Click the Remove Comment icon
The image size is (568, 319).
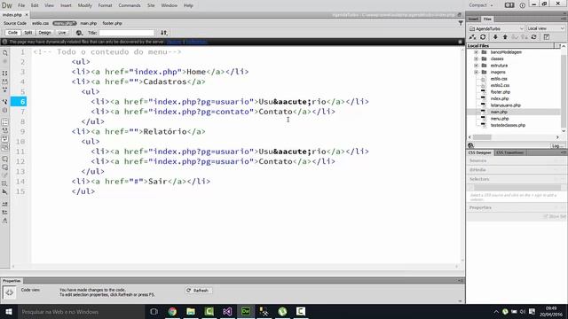click(x=5, y=167)
